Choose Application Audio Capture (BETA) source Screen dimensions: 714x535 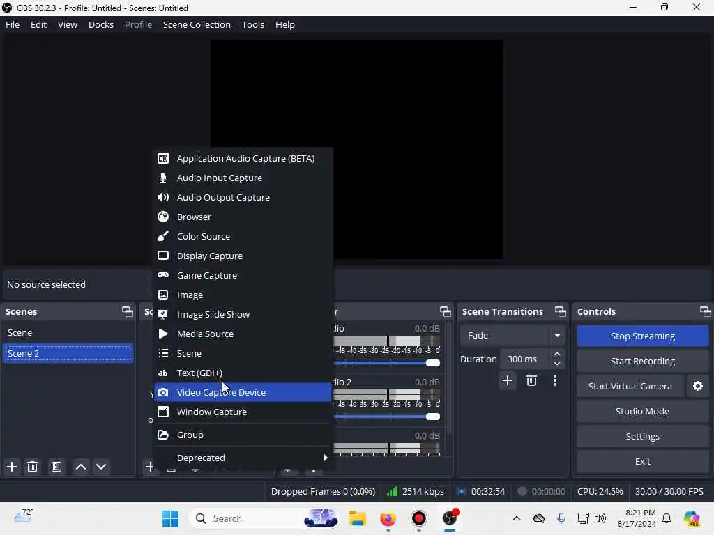(x=243, y=158)
